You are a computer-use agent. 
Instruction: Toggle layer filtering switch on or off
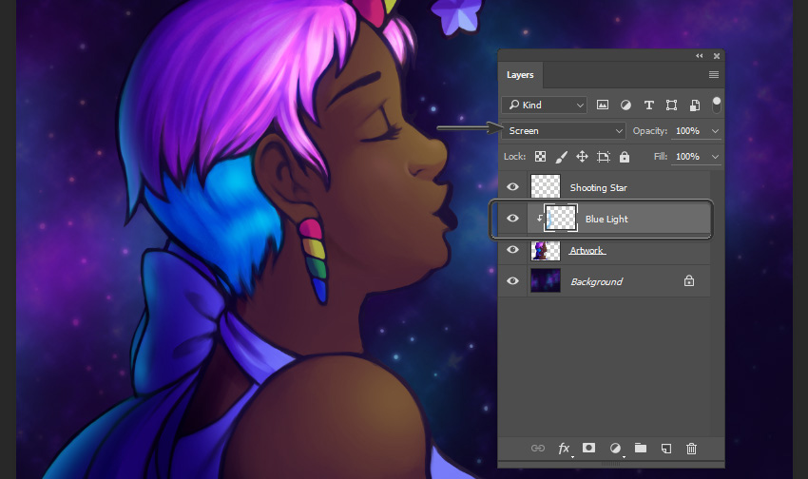717,105
